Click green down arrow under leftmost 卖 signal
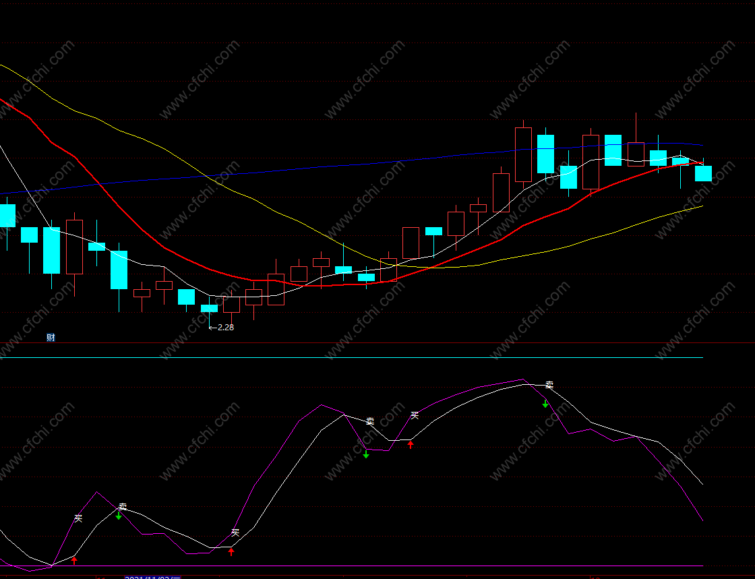The width and height of the screenshot is (755, 579). [119, 516]
